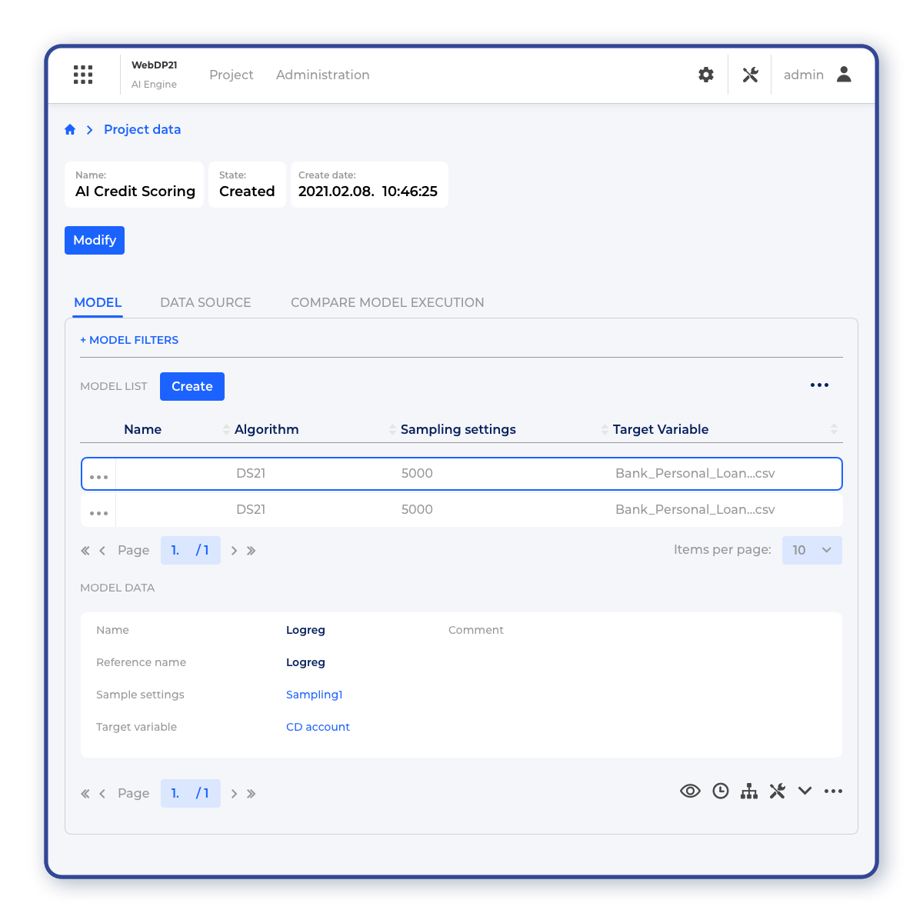The image size is (923, 923).
Task: Open row actions for first model row
Action: click(x=98, y=477)
